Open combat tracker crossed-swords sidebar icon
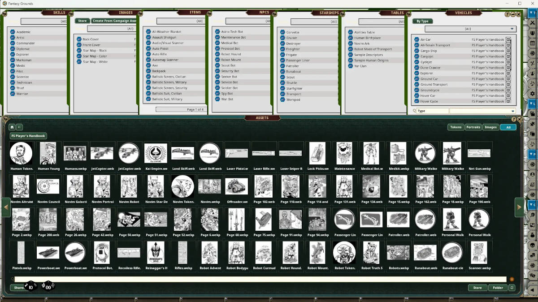 point(533,22)
